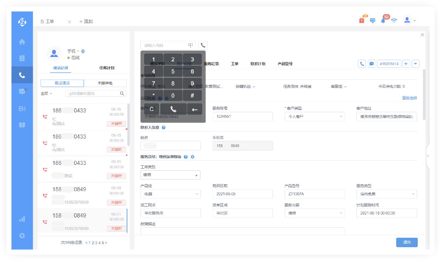Click the call list vertical scrollbar
The width and height of the screenshot is (441, 261).
pyautogui.click(x=128, y=125)
